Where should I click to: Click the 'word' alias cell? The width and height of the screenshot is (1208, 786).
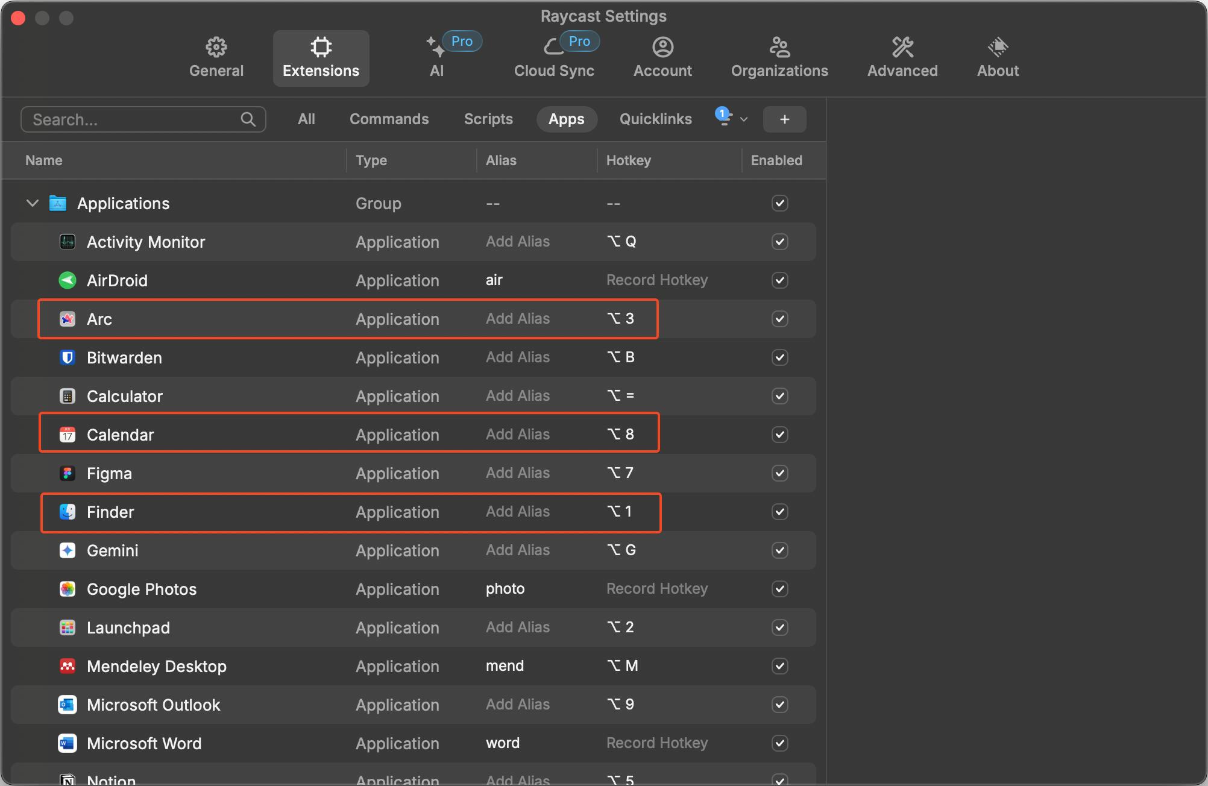coord(503,743)
